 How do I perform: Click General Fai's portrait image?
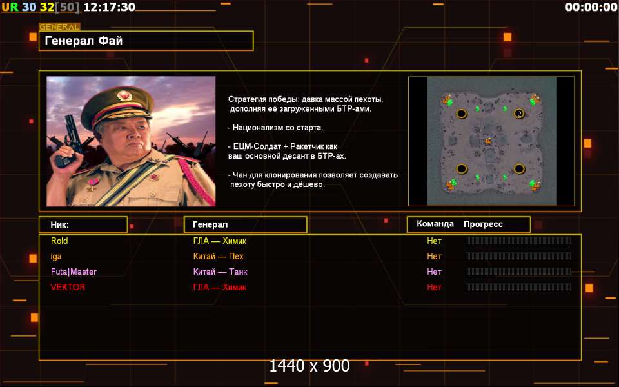pyautogui.click(x=131, y=141)
